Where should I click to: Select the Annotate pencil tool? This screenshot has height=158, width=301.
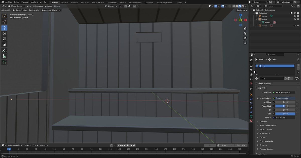pyautogui.click(x=4, y=51)
